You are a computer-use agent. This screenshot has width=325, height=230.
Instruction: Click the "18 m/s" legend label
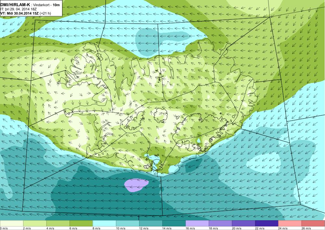pyautogui.click(x=214, y=228)
